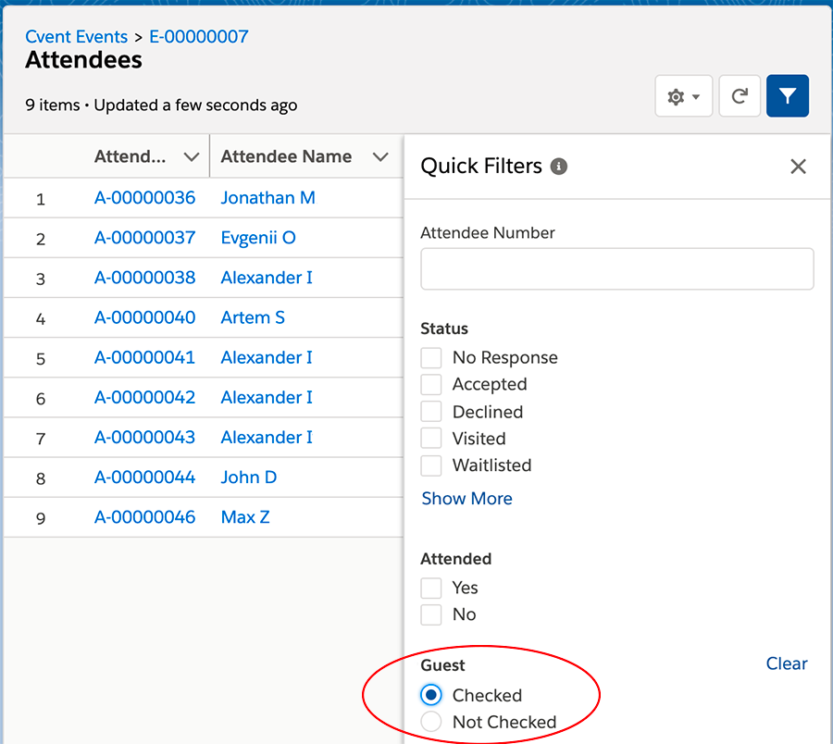Check the Waitlisted status checkbox
The image size is (833, 744).
click(x=431, y=465)
